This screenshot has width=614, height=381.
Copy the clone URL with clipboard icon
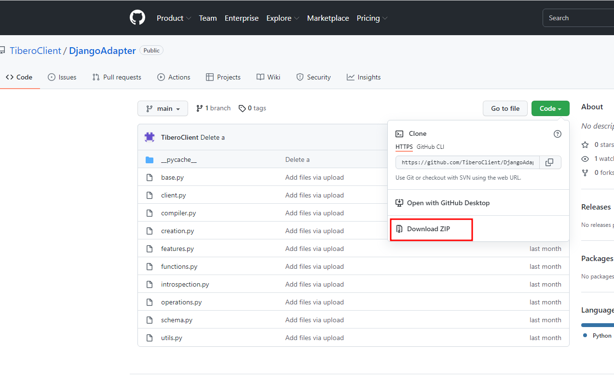coord(549,162)
